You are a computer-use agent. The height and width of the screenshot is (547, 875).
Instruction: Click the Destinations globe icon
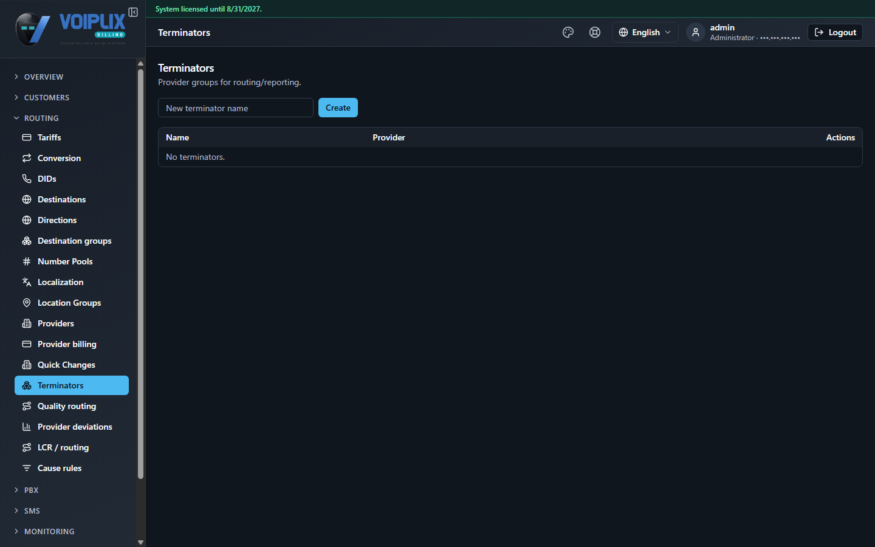pyautogui.click(x=27, y=199)
